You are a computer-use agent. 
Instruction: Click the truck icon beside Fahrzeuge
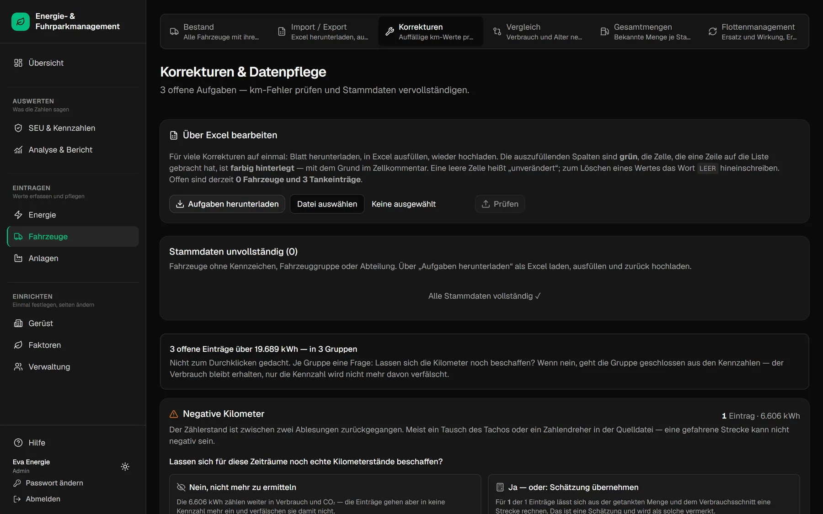(18, 237)
